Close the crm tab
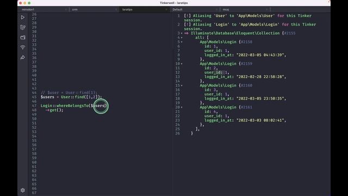Image resolution: width=348 pixels, height=196 pixels. pyautogui.click(x=116, y=10)
